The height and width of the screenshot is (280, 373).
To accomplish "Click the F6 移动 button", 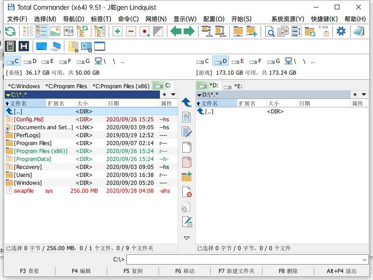I will 185,271.
